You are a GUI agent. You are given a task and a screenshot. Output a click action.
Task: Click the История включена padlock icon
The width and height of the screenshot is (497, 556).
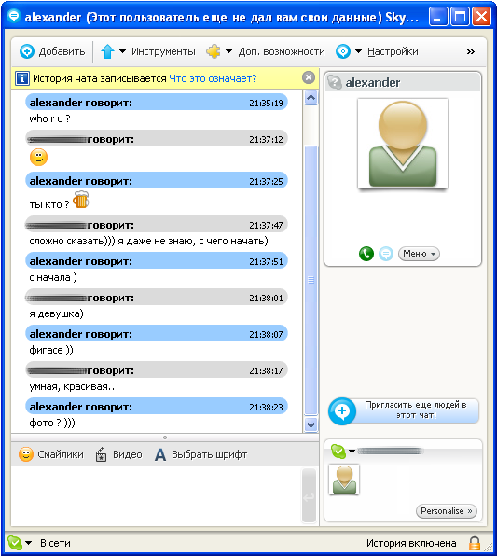click(x=475, y=543)
